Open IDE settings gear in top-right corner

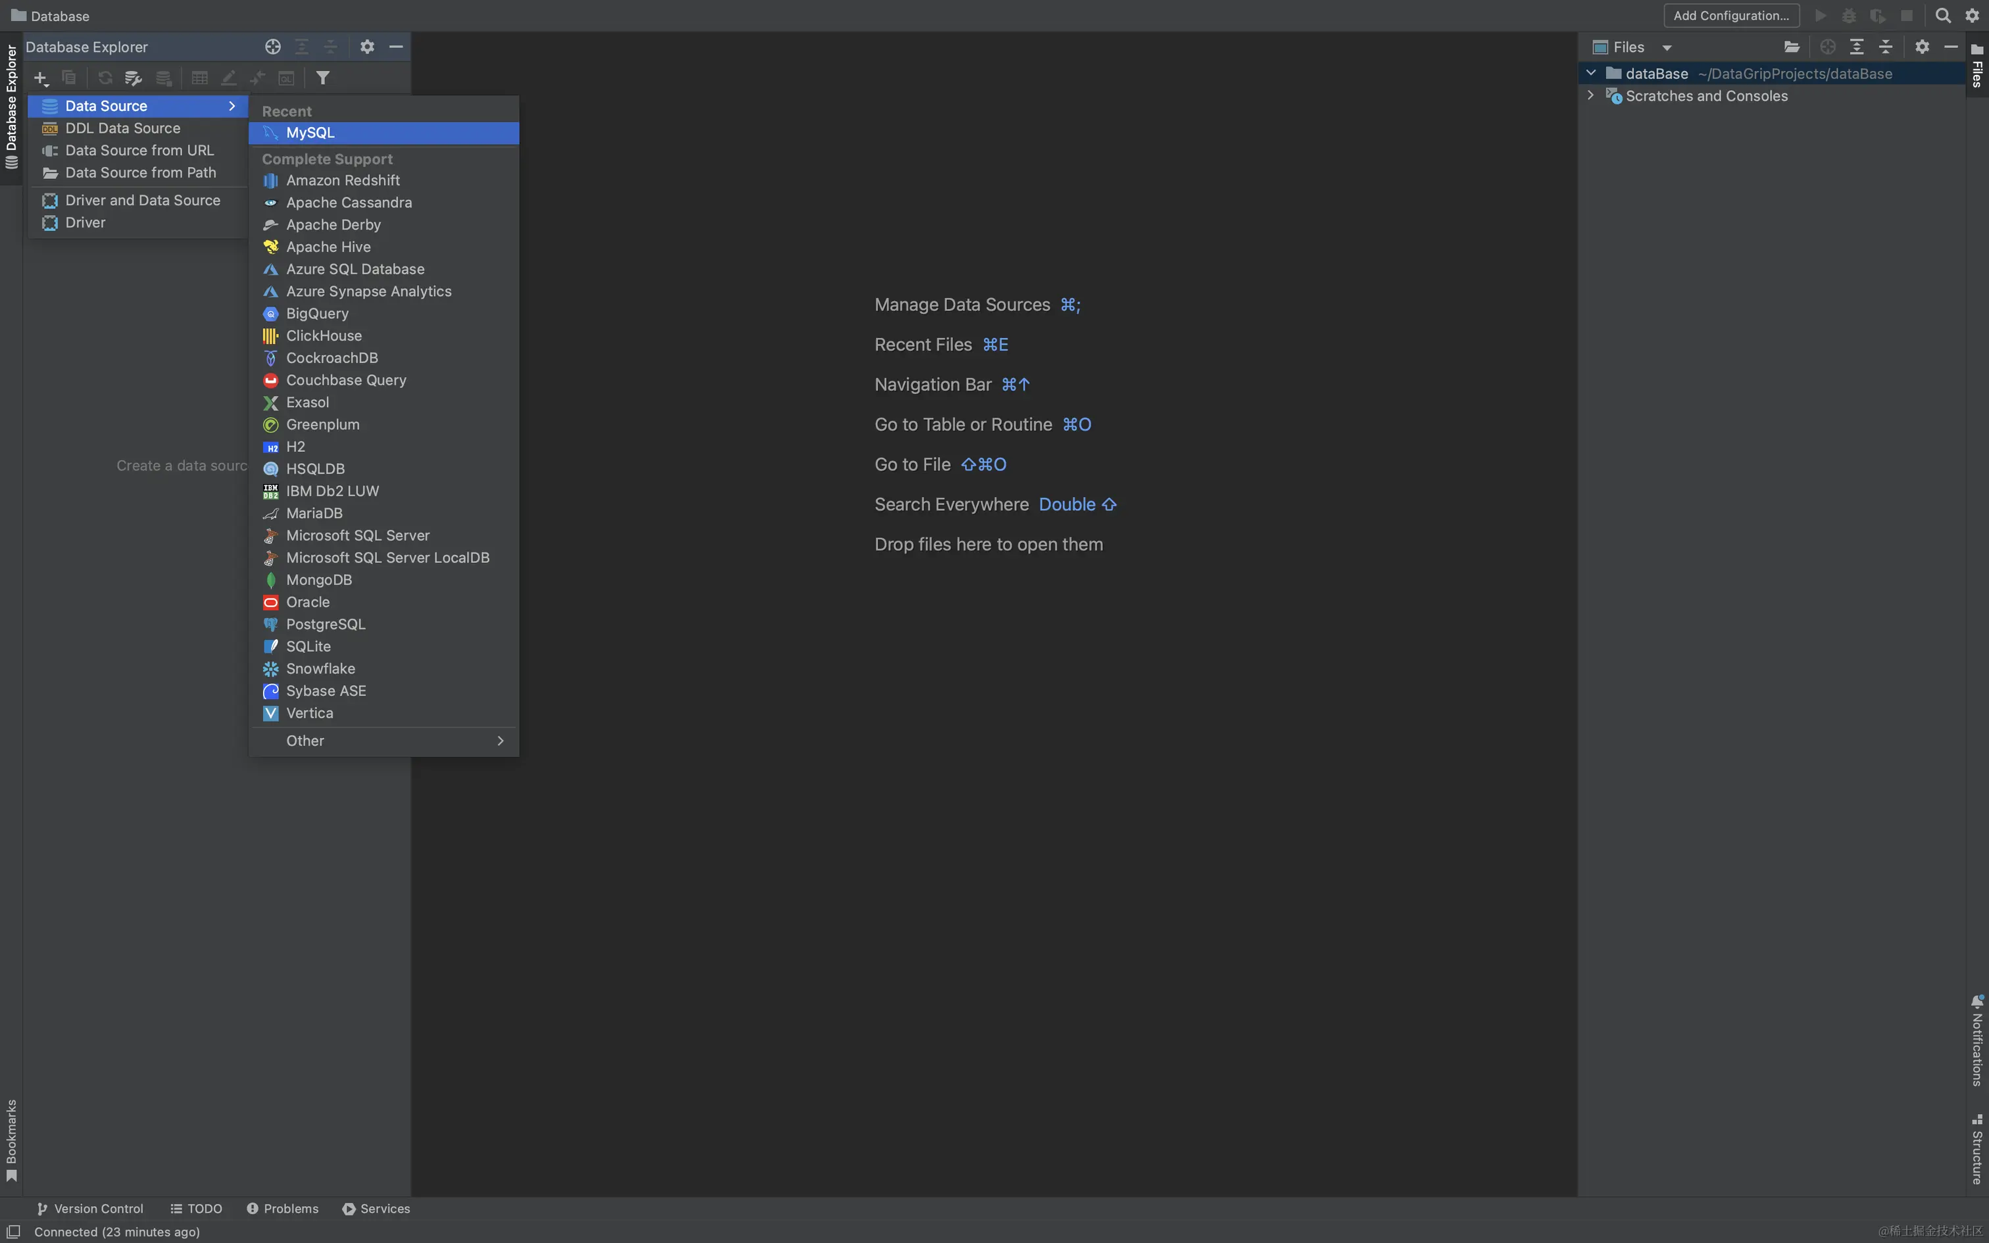click(x=1973, y=16)
